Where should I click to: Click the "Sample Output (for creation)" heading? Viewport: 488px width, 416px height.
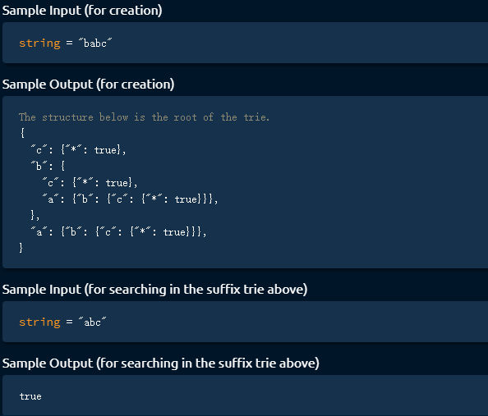pos(88,85)
